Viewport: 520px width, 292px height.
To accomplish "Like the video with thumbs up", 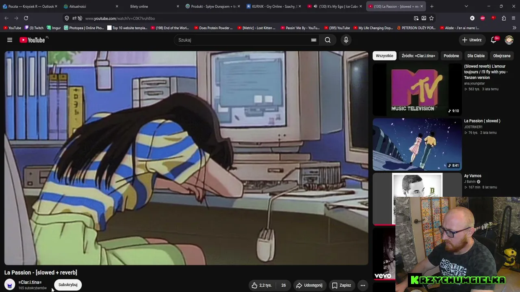I will (261, 285).
